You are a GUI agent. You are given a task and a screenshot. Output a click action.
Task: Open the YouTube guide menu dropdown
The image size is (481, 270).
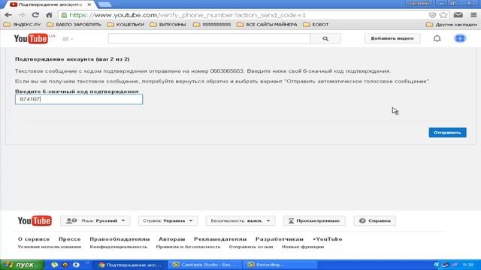tap(68, 39)
